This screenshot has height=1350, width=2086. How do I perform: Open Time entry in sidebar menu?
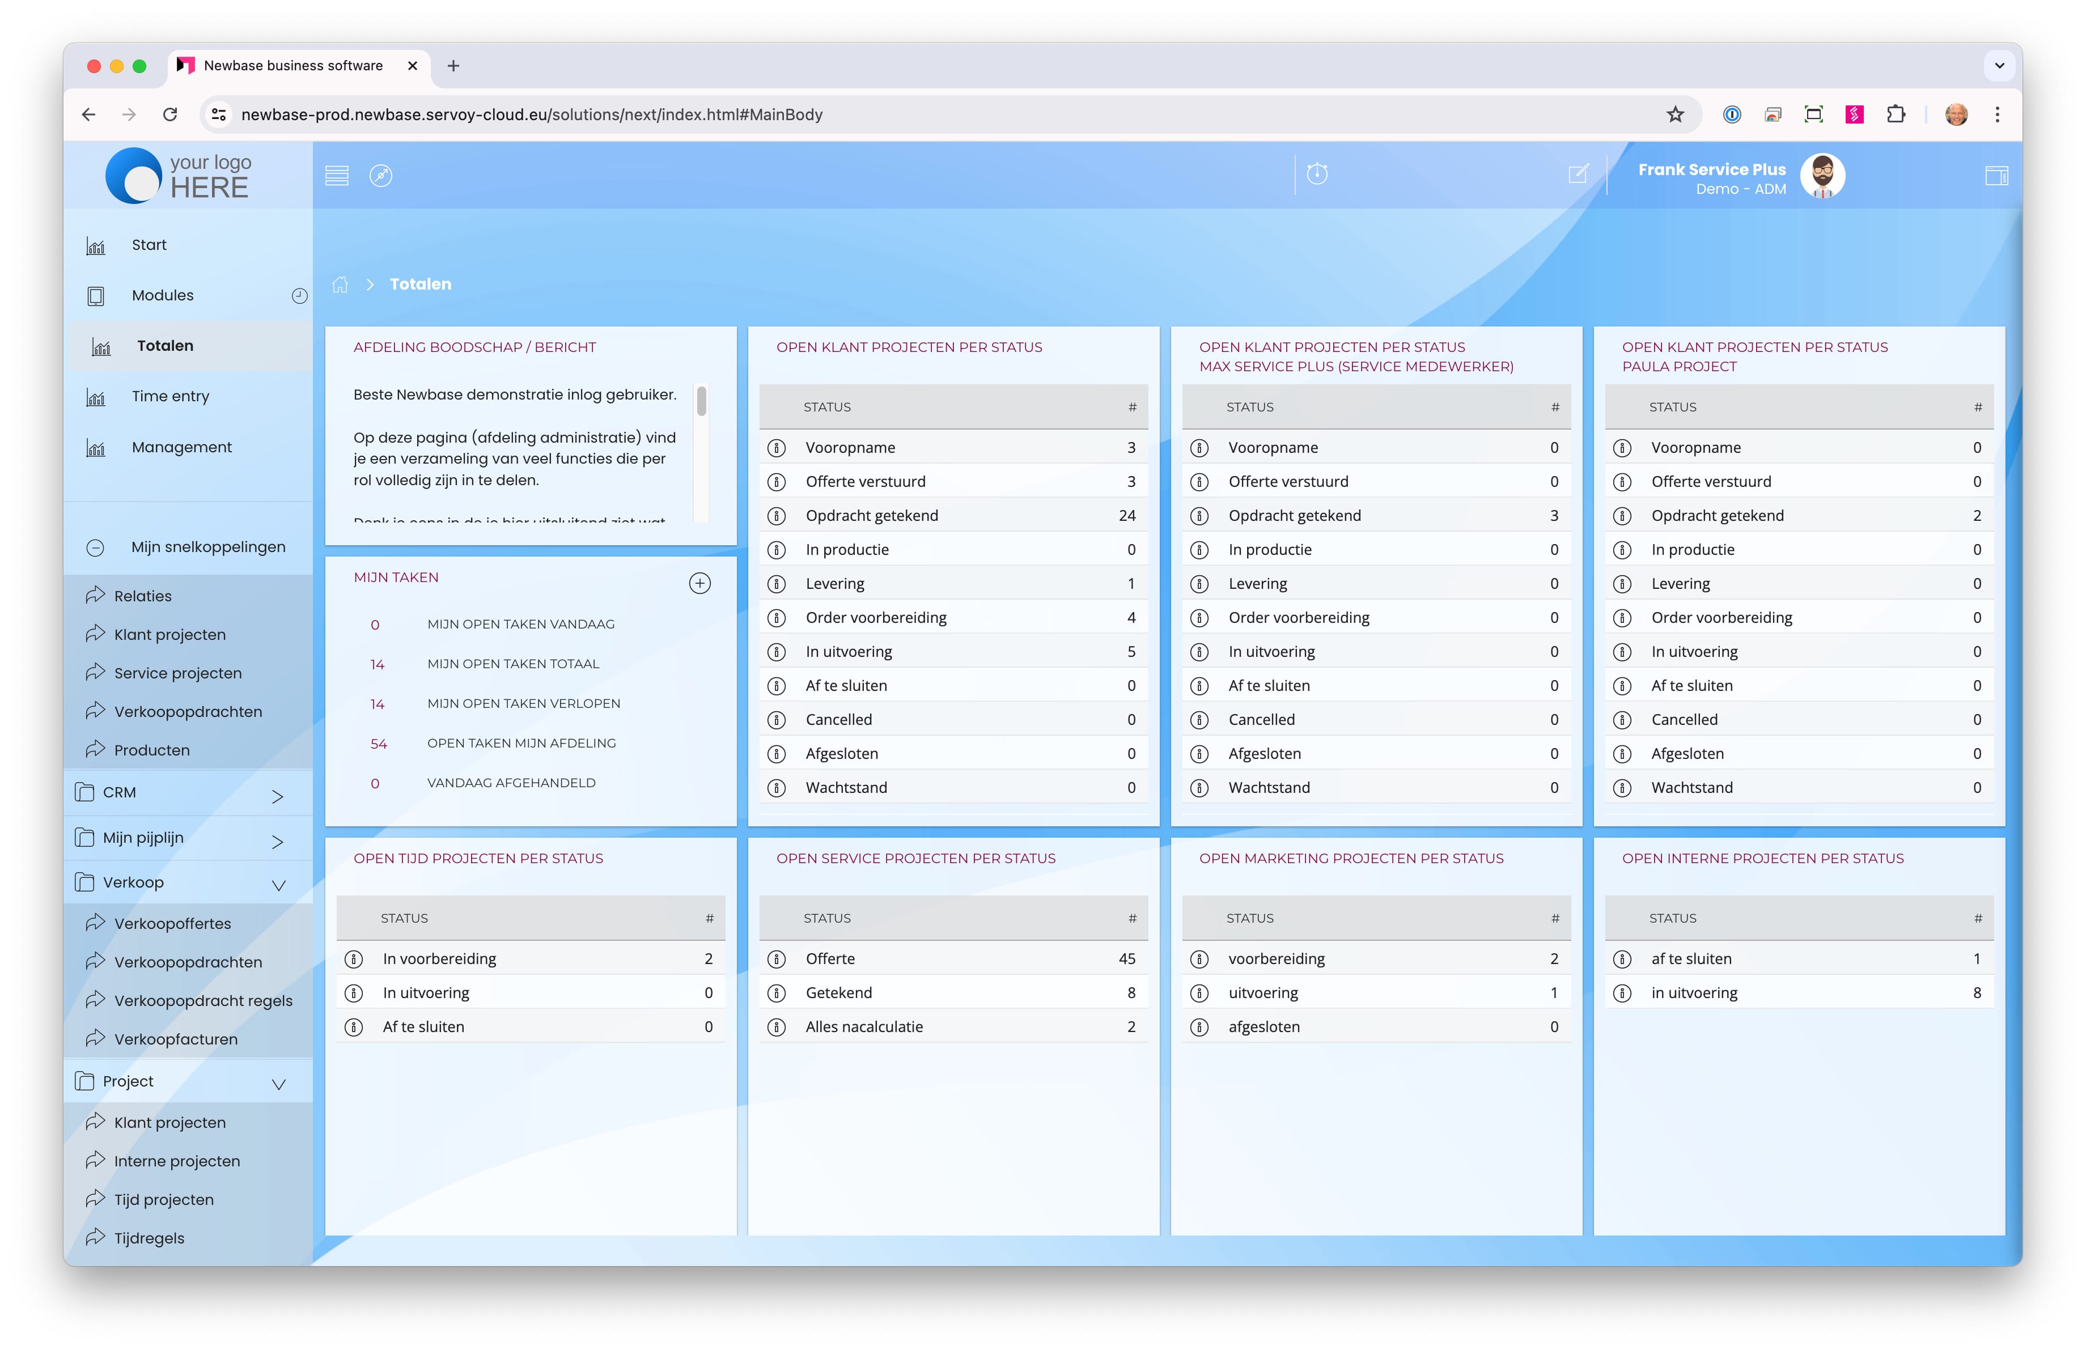click(170, 397)
